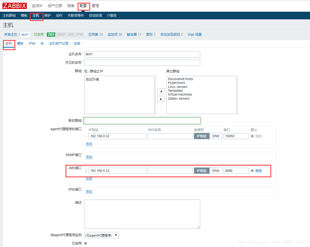
Task: Move group left with arrow button
Action: (161, 91)
